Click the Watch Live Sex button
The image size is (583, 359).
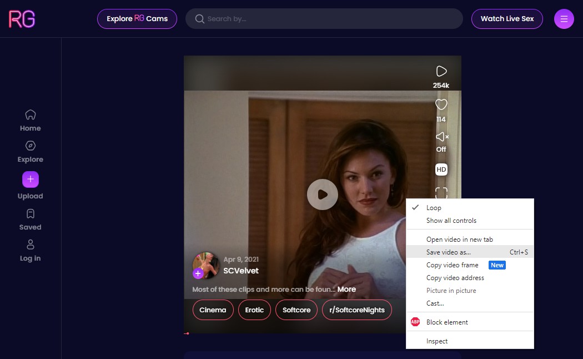(x=506, y=18)
